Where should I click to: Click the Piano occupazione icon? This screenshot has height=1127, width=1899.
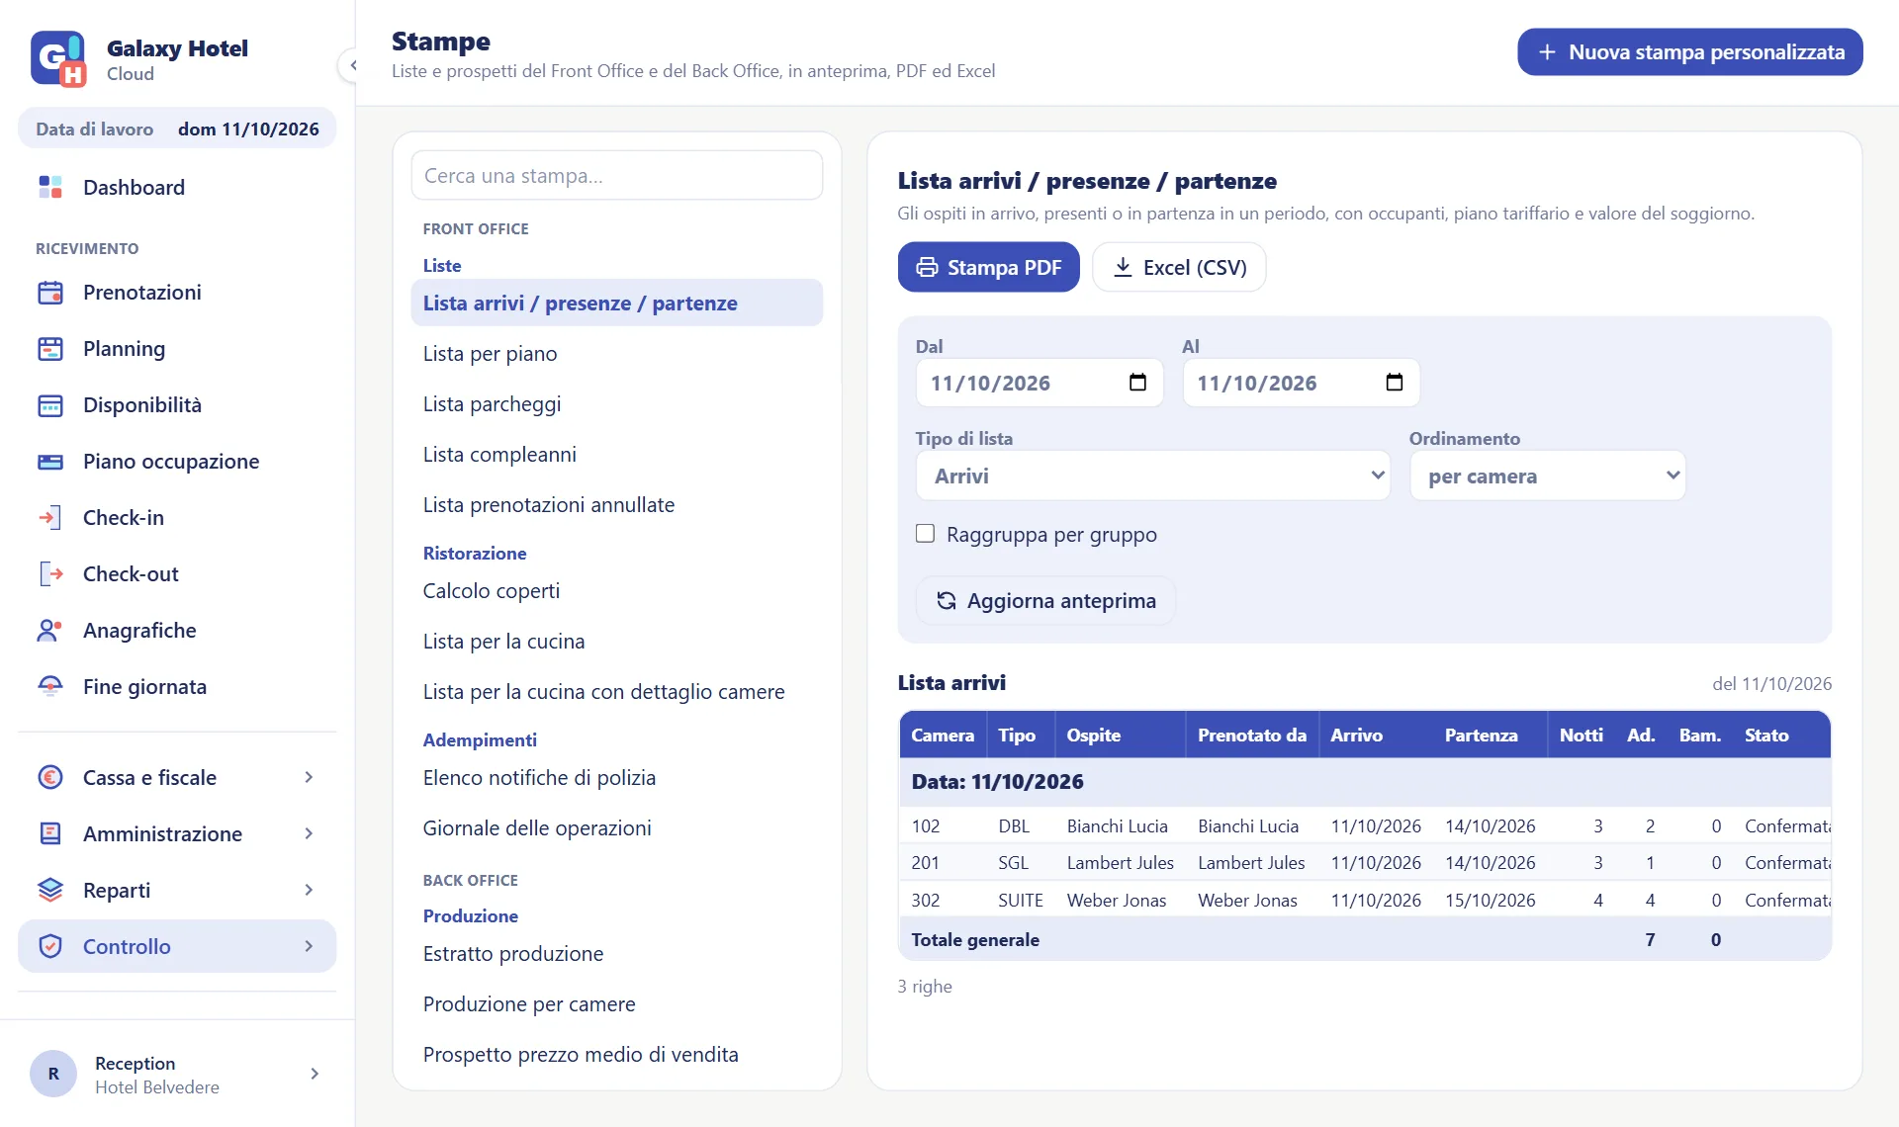point(50,461)
